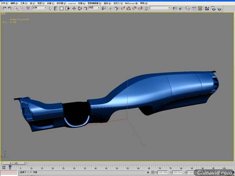235x176 pixels.
Task: Activate the Select and Move tool
Action: pyautogui.click(x=74, y=8)
